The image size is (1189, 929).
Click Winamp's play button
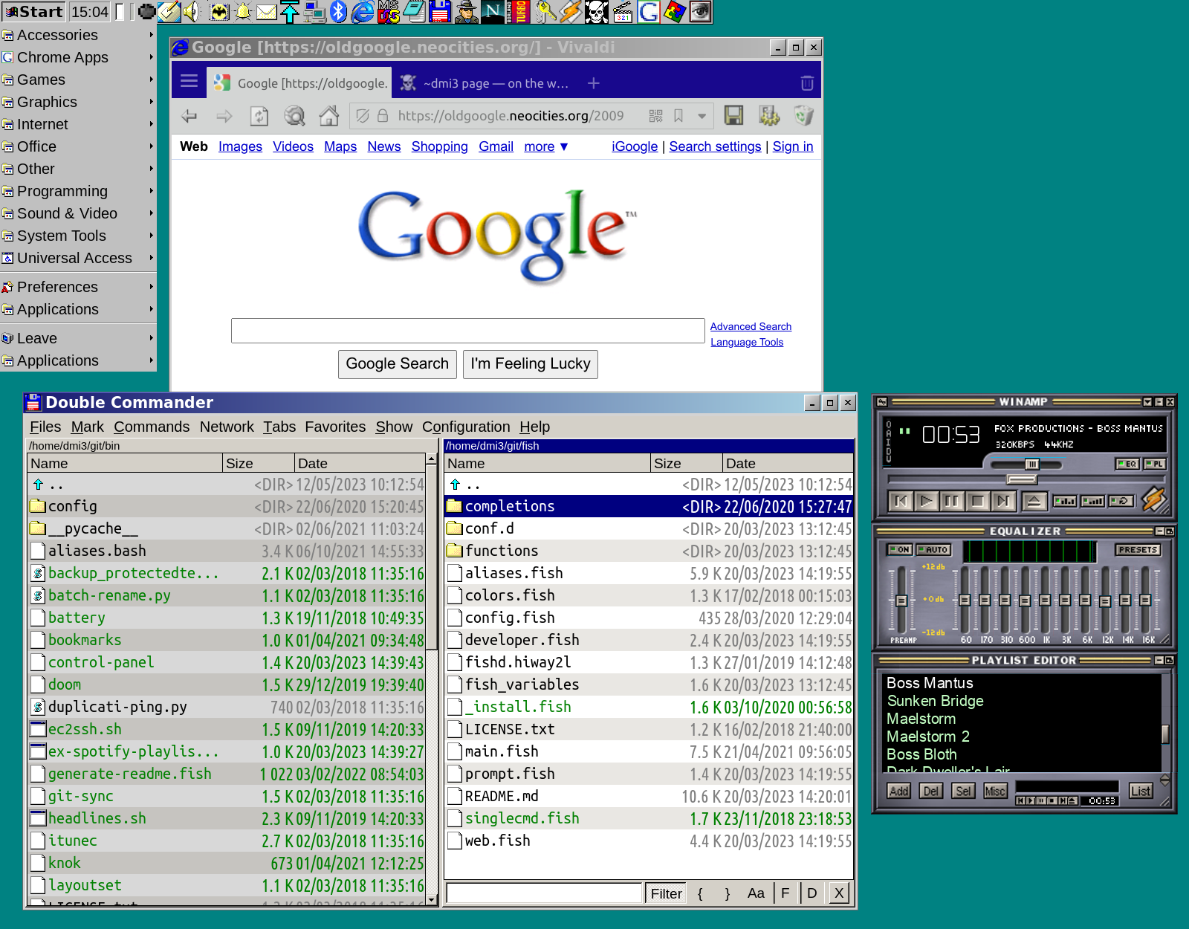926,501
